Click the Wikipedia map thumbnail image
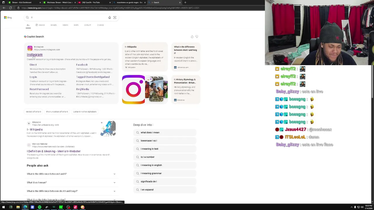This screenshot has width=374, height=210. pos(108,129)
